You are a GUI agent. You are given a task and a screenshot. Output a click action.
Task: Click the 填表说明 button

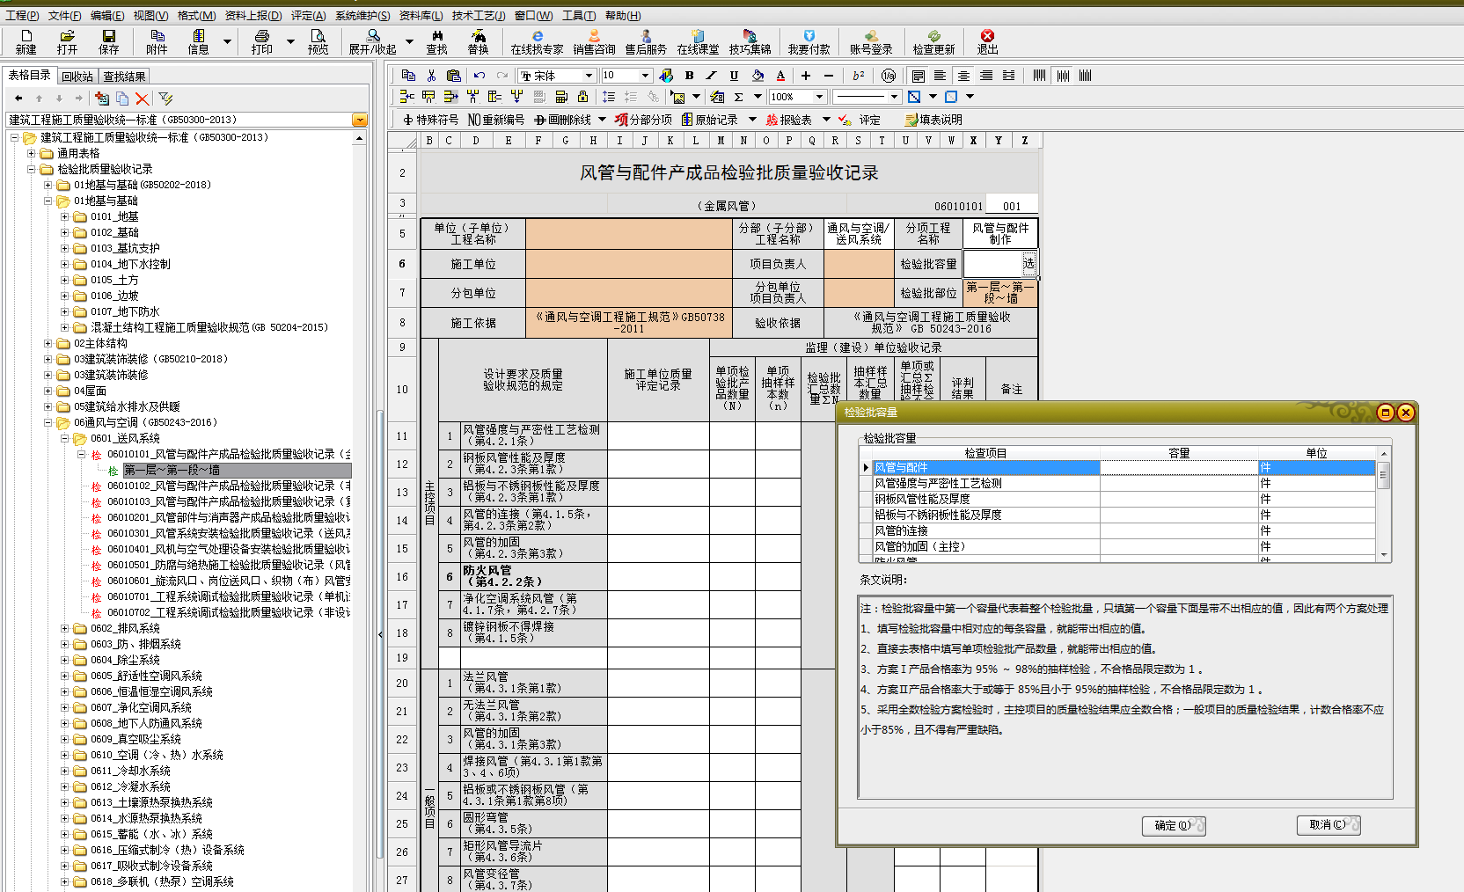[x=933, y=120]
